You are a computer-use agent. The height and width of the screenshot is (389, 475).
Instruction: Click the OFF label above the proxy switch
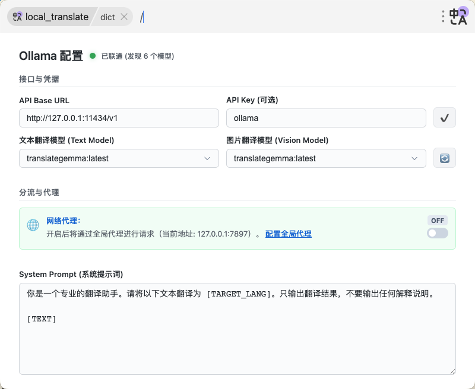coord(438,221)
